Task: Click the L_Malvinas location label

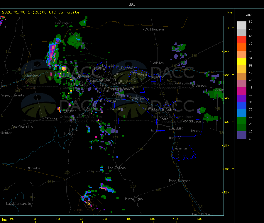Action: (116, 109)
